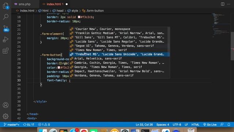Click the color swatch on line 30
This screenshot has height=132, width=234.
59,67
